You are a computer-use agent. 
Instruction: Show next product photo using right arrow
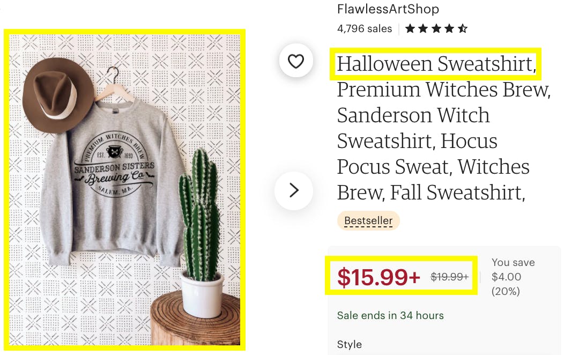pos(294,190)
